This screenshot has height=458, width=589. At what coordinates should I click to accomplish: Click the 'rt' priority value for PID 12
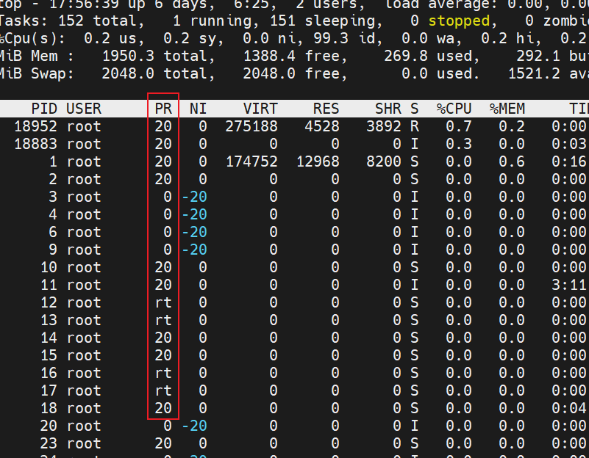[163, 302]
